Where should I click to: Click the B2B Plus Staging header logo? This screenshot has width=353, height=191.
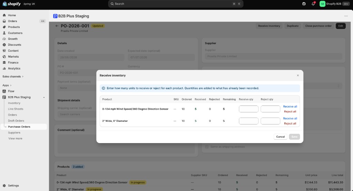click(x=55, y=16)
